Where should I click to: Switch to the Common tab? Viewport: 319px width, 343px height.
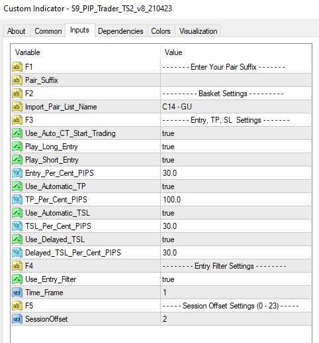tap(48, 31)
